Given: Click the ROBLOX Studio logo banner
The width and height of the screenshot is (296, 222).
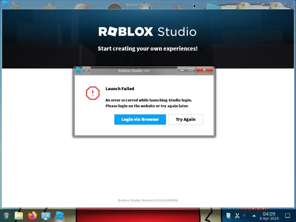Looking at the screenshot, I should pos(147,32).
